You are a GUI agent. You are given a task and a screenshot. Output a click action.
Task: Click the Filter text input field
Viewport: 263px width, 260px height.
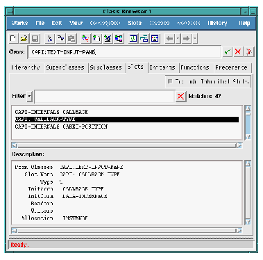[x=105, y=96]
